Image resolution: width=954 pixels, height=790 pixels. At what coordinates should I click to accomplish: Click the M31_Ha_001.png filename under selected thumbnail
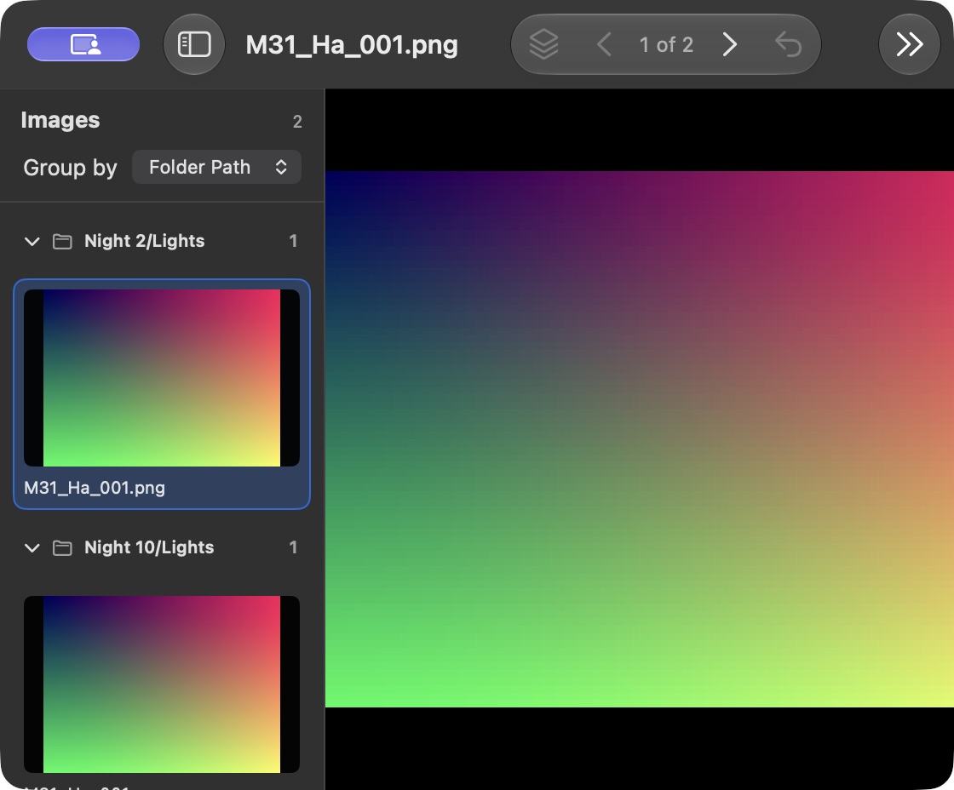tap(95, 488)
